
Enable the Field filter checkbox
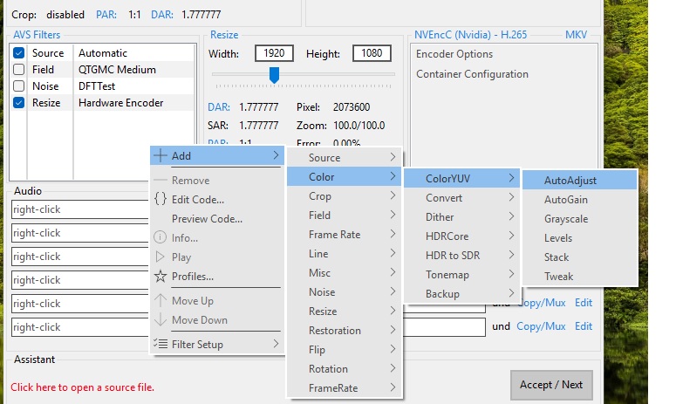pyautogui.click(x=18, y=70)
